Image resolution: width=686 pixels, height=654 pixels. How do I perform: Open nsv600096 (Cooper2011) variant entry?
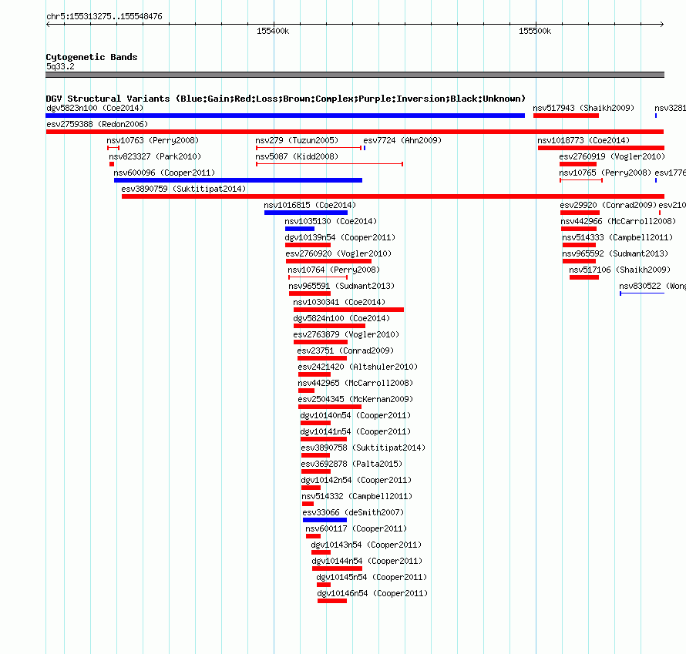coord(164,173)
